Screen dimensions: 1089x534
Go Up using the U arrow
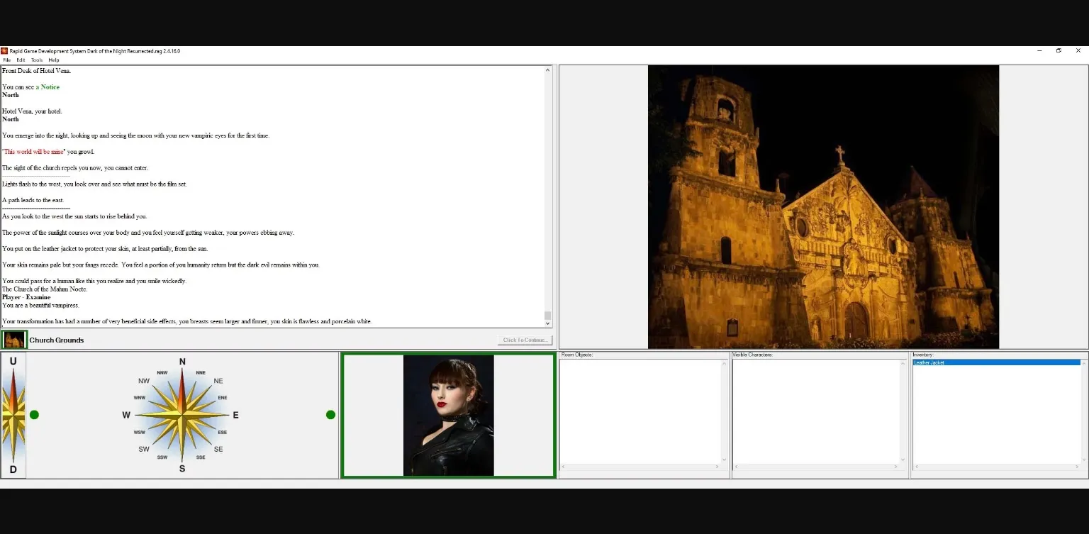click(13, 362)
